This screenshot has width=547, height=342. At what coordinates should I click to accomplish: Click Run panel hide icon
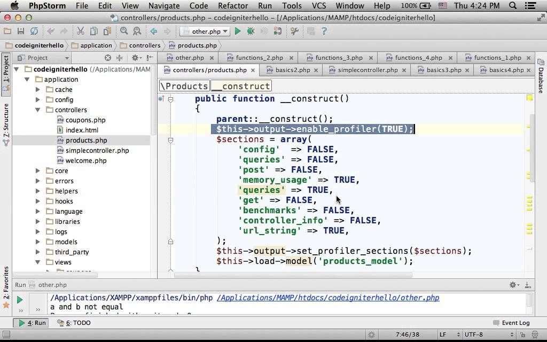[x=528, y=285]
